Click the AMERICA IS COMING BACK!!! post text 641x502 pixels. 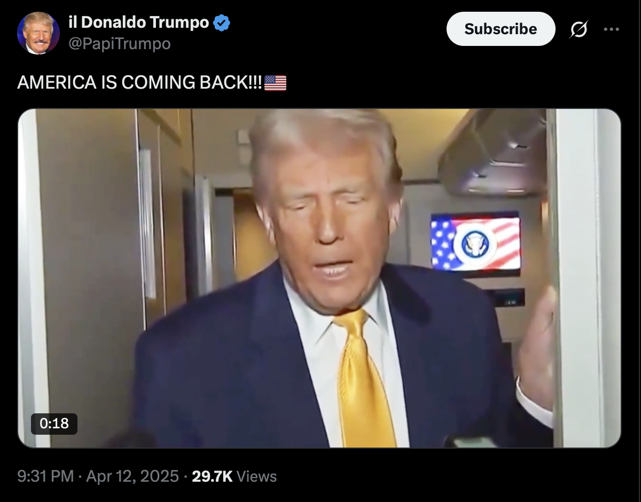click(140, 83)
